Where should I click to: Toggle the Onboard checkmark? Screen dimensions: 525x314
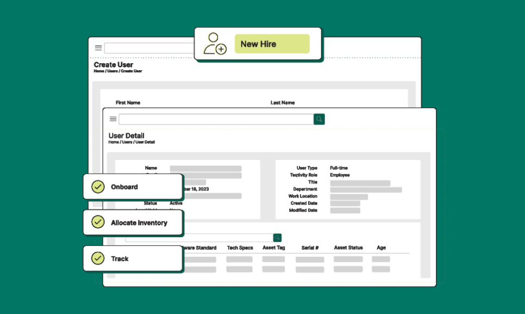98,187
